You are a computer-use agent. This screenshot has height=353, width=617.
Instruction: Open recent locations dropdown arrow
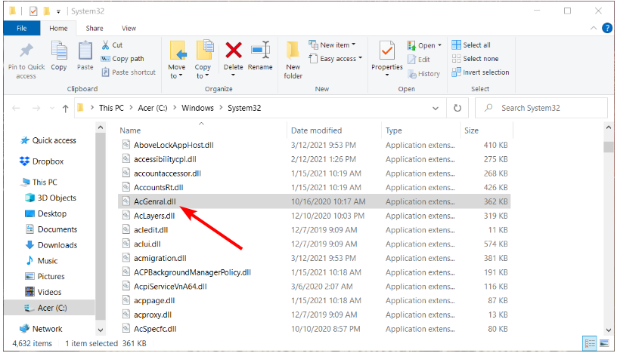[x=51, y=109]
